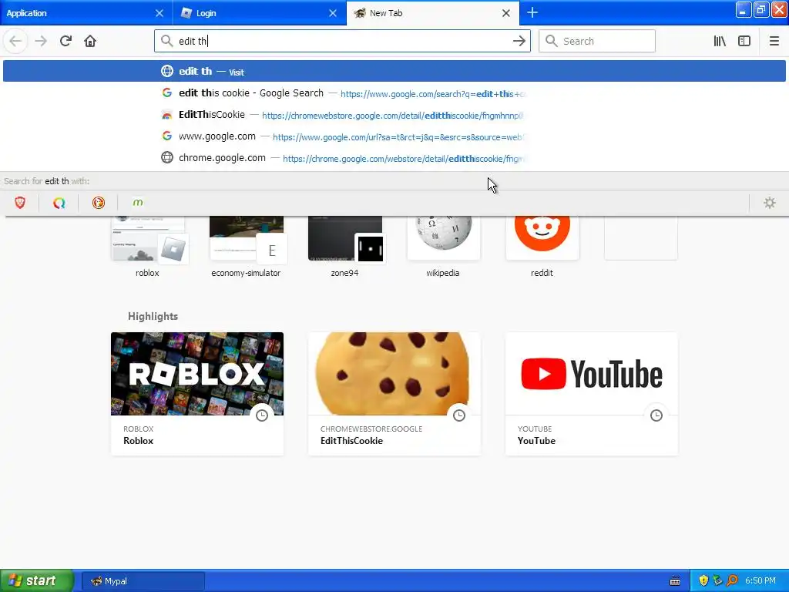The width and height of the screenshot is (789, 592).
Task: Open the Roblox highlight card
Action: click(x=197, y=394)
